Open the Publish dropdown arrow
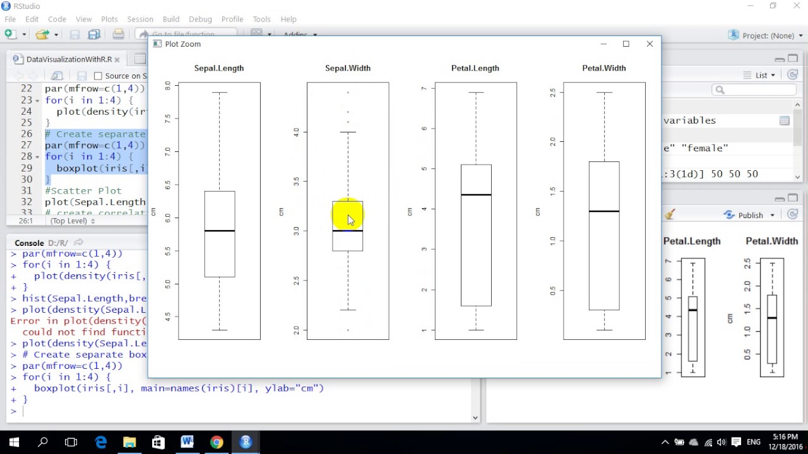This screenshot has width=808, height=454. click(772, 215)
